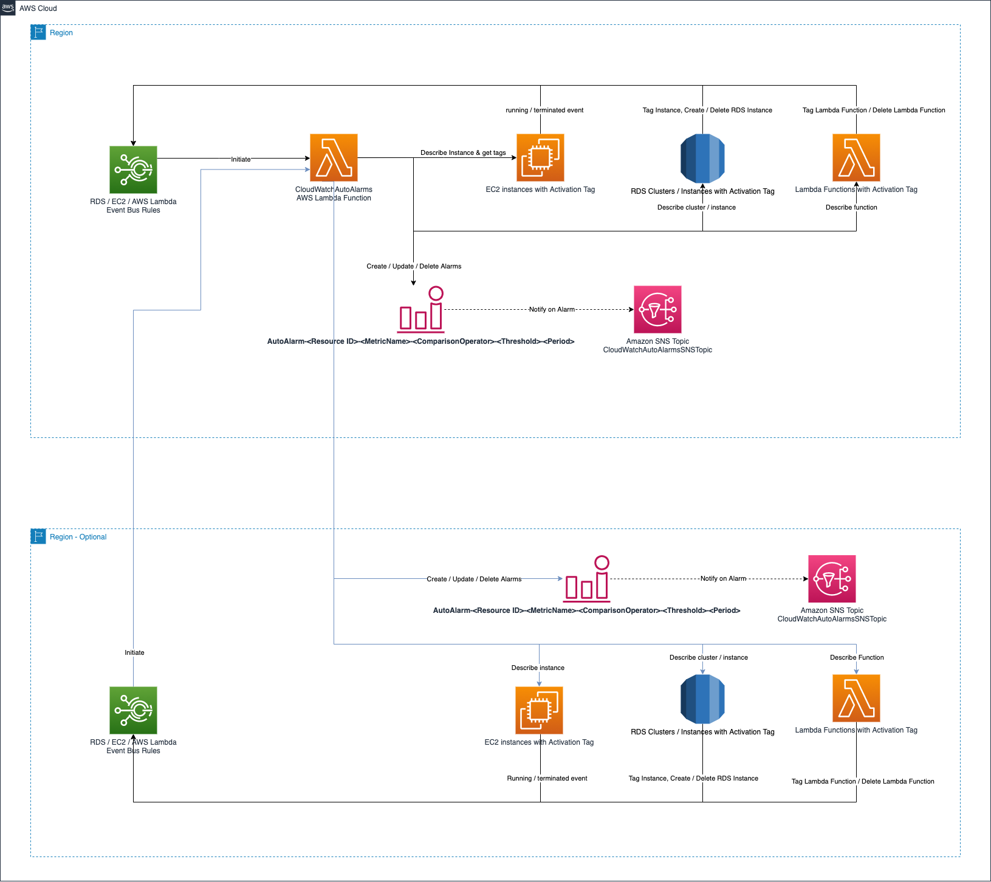
Task: Select the upper region CloudWatch alarm icon
Action: (421, 309)
